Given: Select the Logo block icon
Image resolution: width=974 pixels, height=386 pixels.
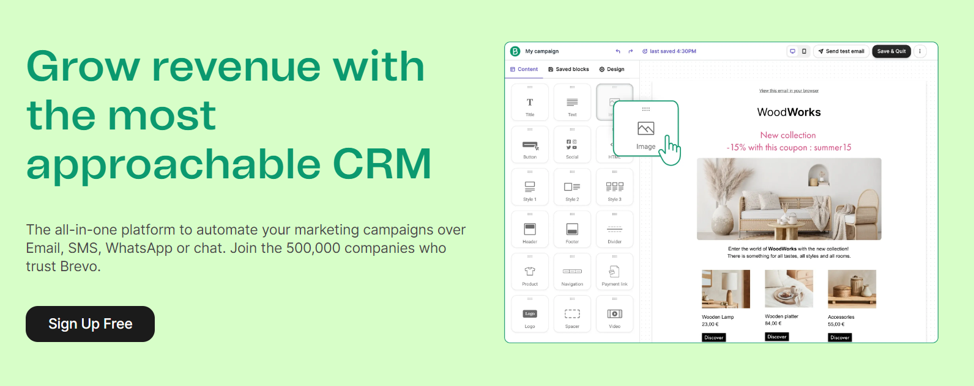Looking at the screenshot, I should 530,314.
